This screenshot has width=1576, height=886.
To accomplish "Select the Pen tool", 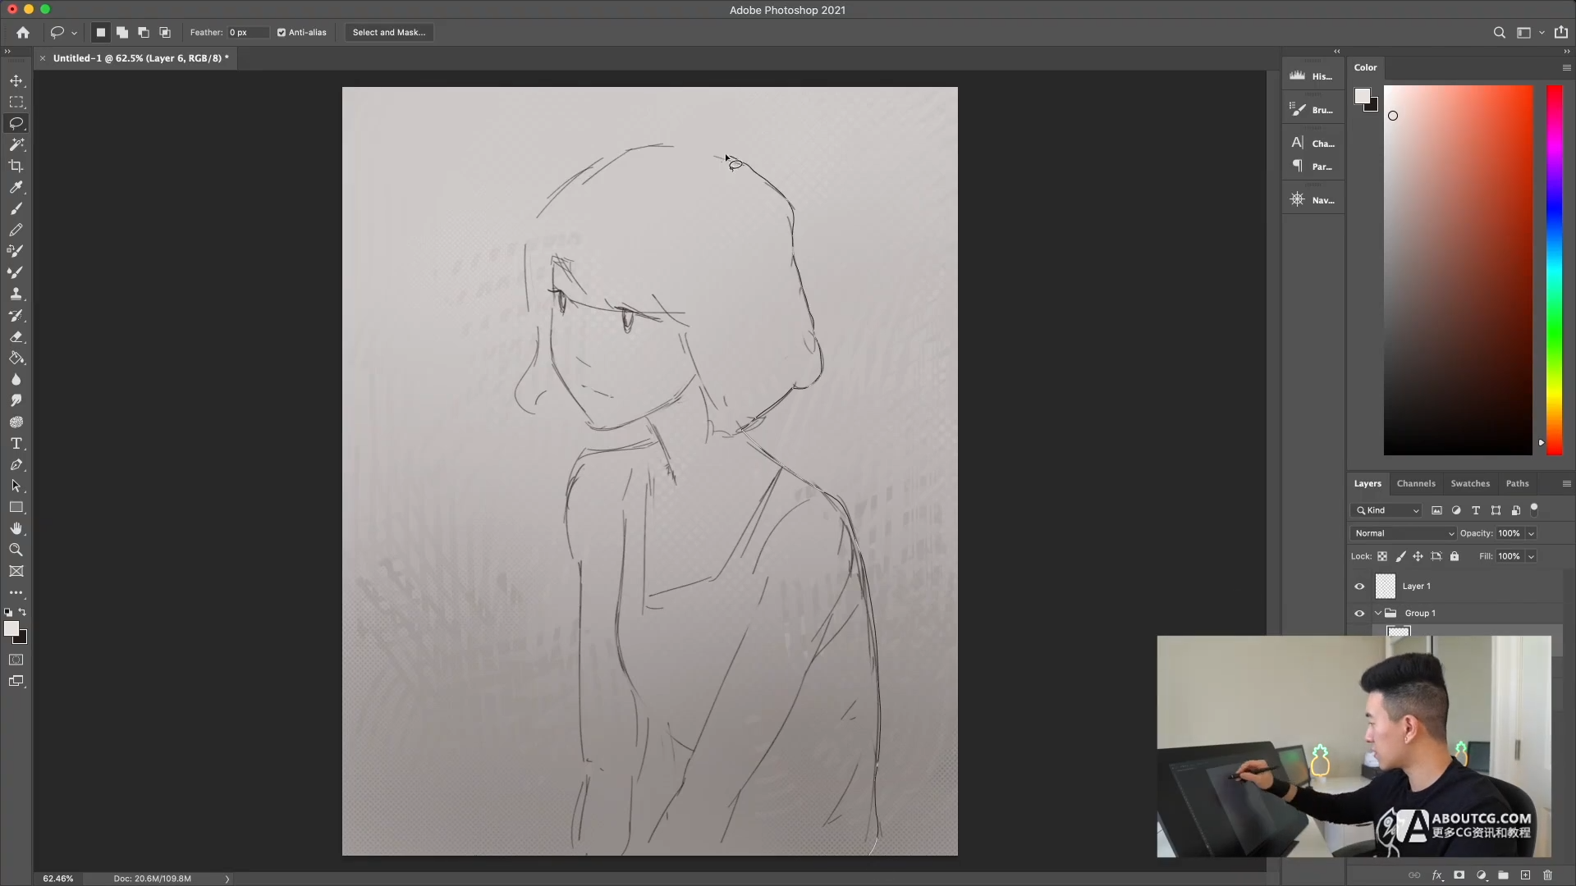I will (x=16, y=464).
